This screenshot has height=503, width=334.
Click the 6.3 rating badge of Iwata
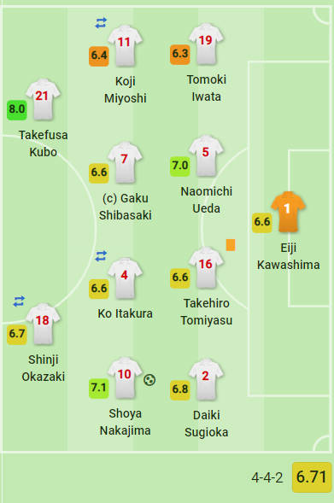[180, 55]
